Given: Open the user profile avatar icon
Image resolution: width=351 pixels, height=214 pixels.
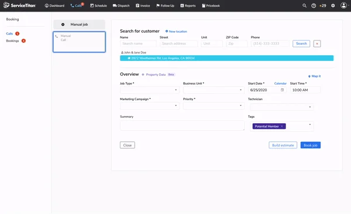Looking at the screenshot, I should pos(343,5).
